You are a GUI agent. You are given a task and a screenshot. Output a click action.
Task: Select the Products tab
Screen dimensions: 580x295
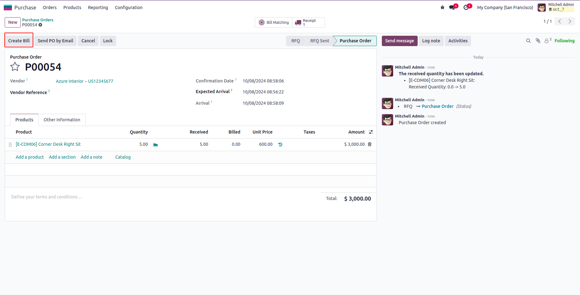point(24,120)
